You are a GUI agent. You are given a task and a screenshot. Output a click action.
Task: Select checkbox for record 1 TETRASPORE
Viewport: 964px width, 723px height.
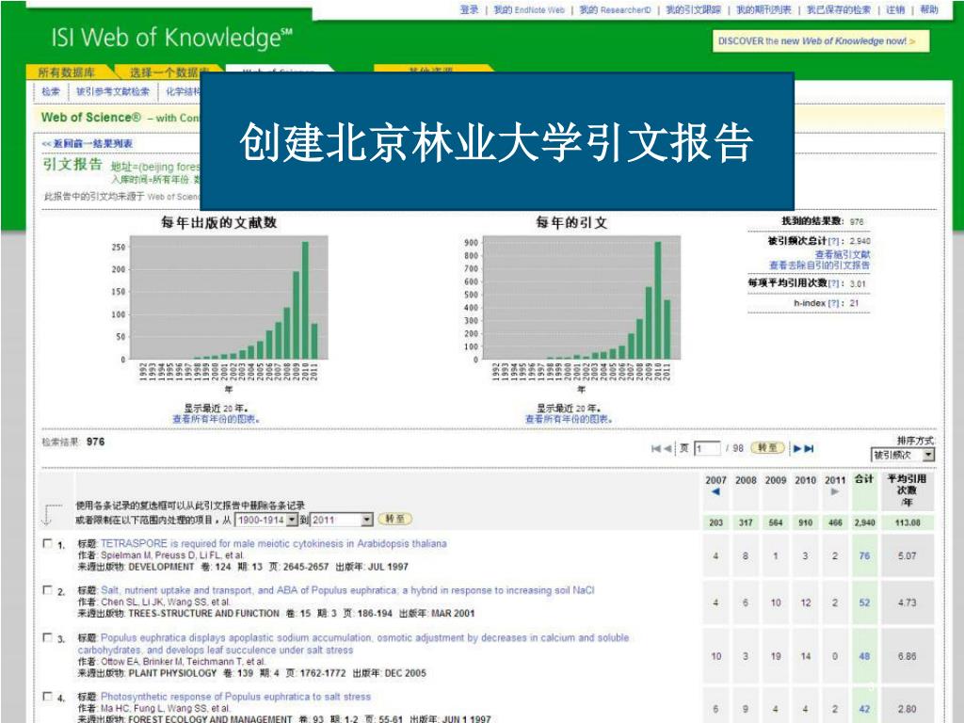pyautogui.click(x=47, y=543)
